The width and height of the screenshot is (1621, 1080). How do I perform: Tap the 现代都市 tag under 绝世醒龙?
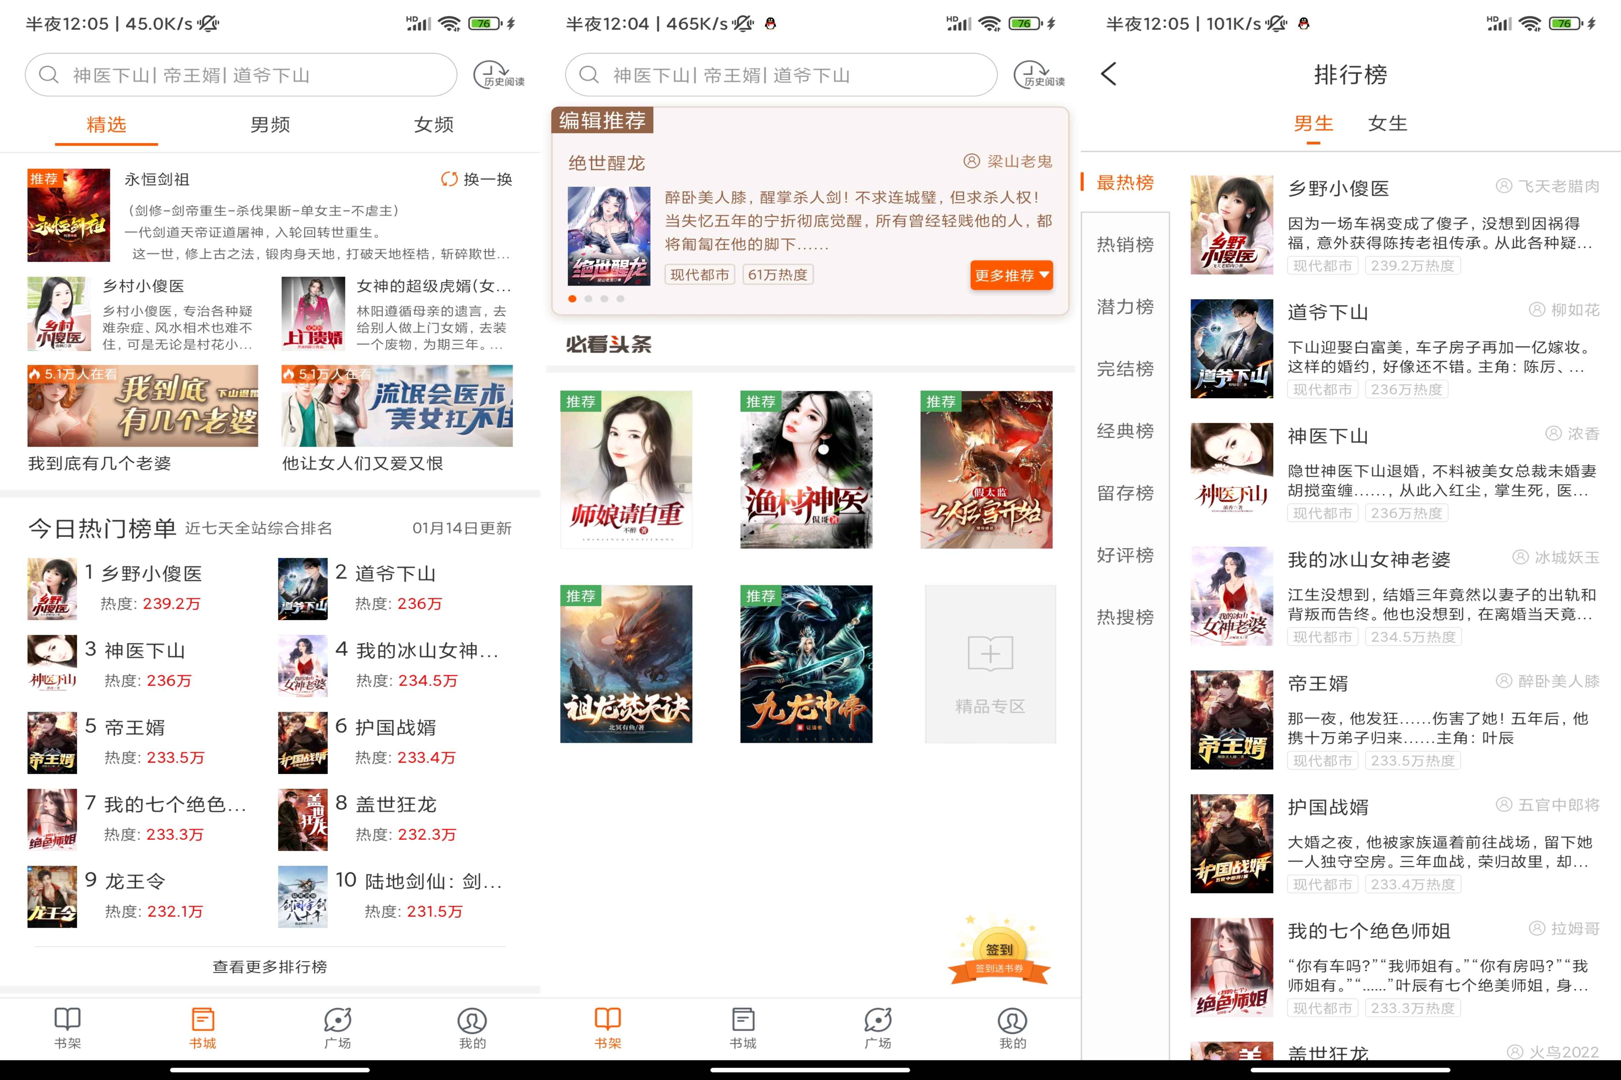(699, 275)
